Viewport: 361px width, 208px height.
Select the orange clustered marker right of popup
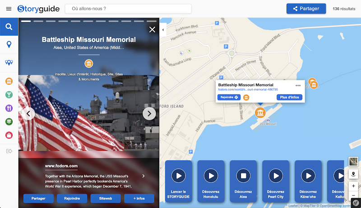[x=314, y=85]
